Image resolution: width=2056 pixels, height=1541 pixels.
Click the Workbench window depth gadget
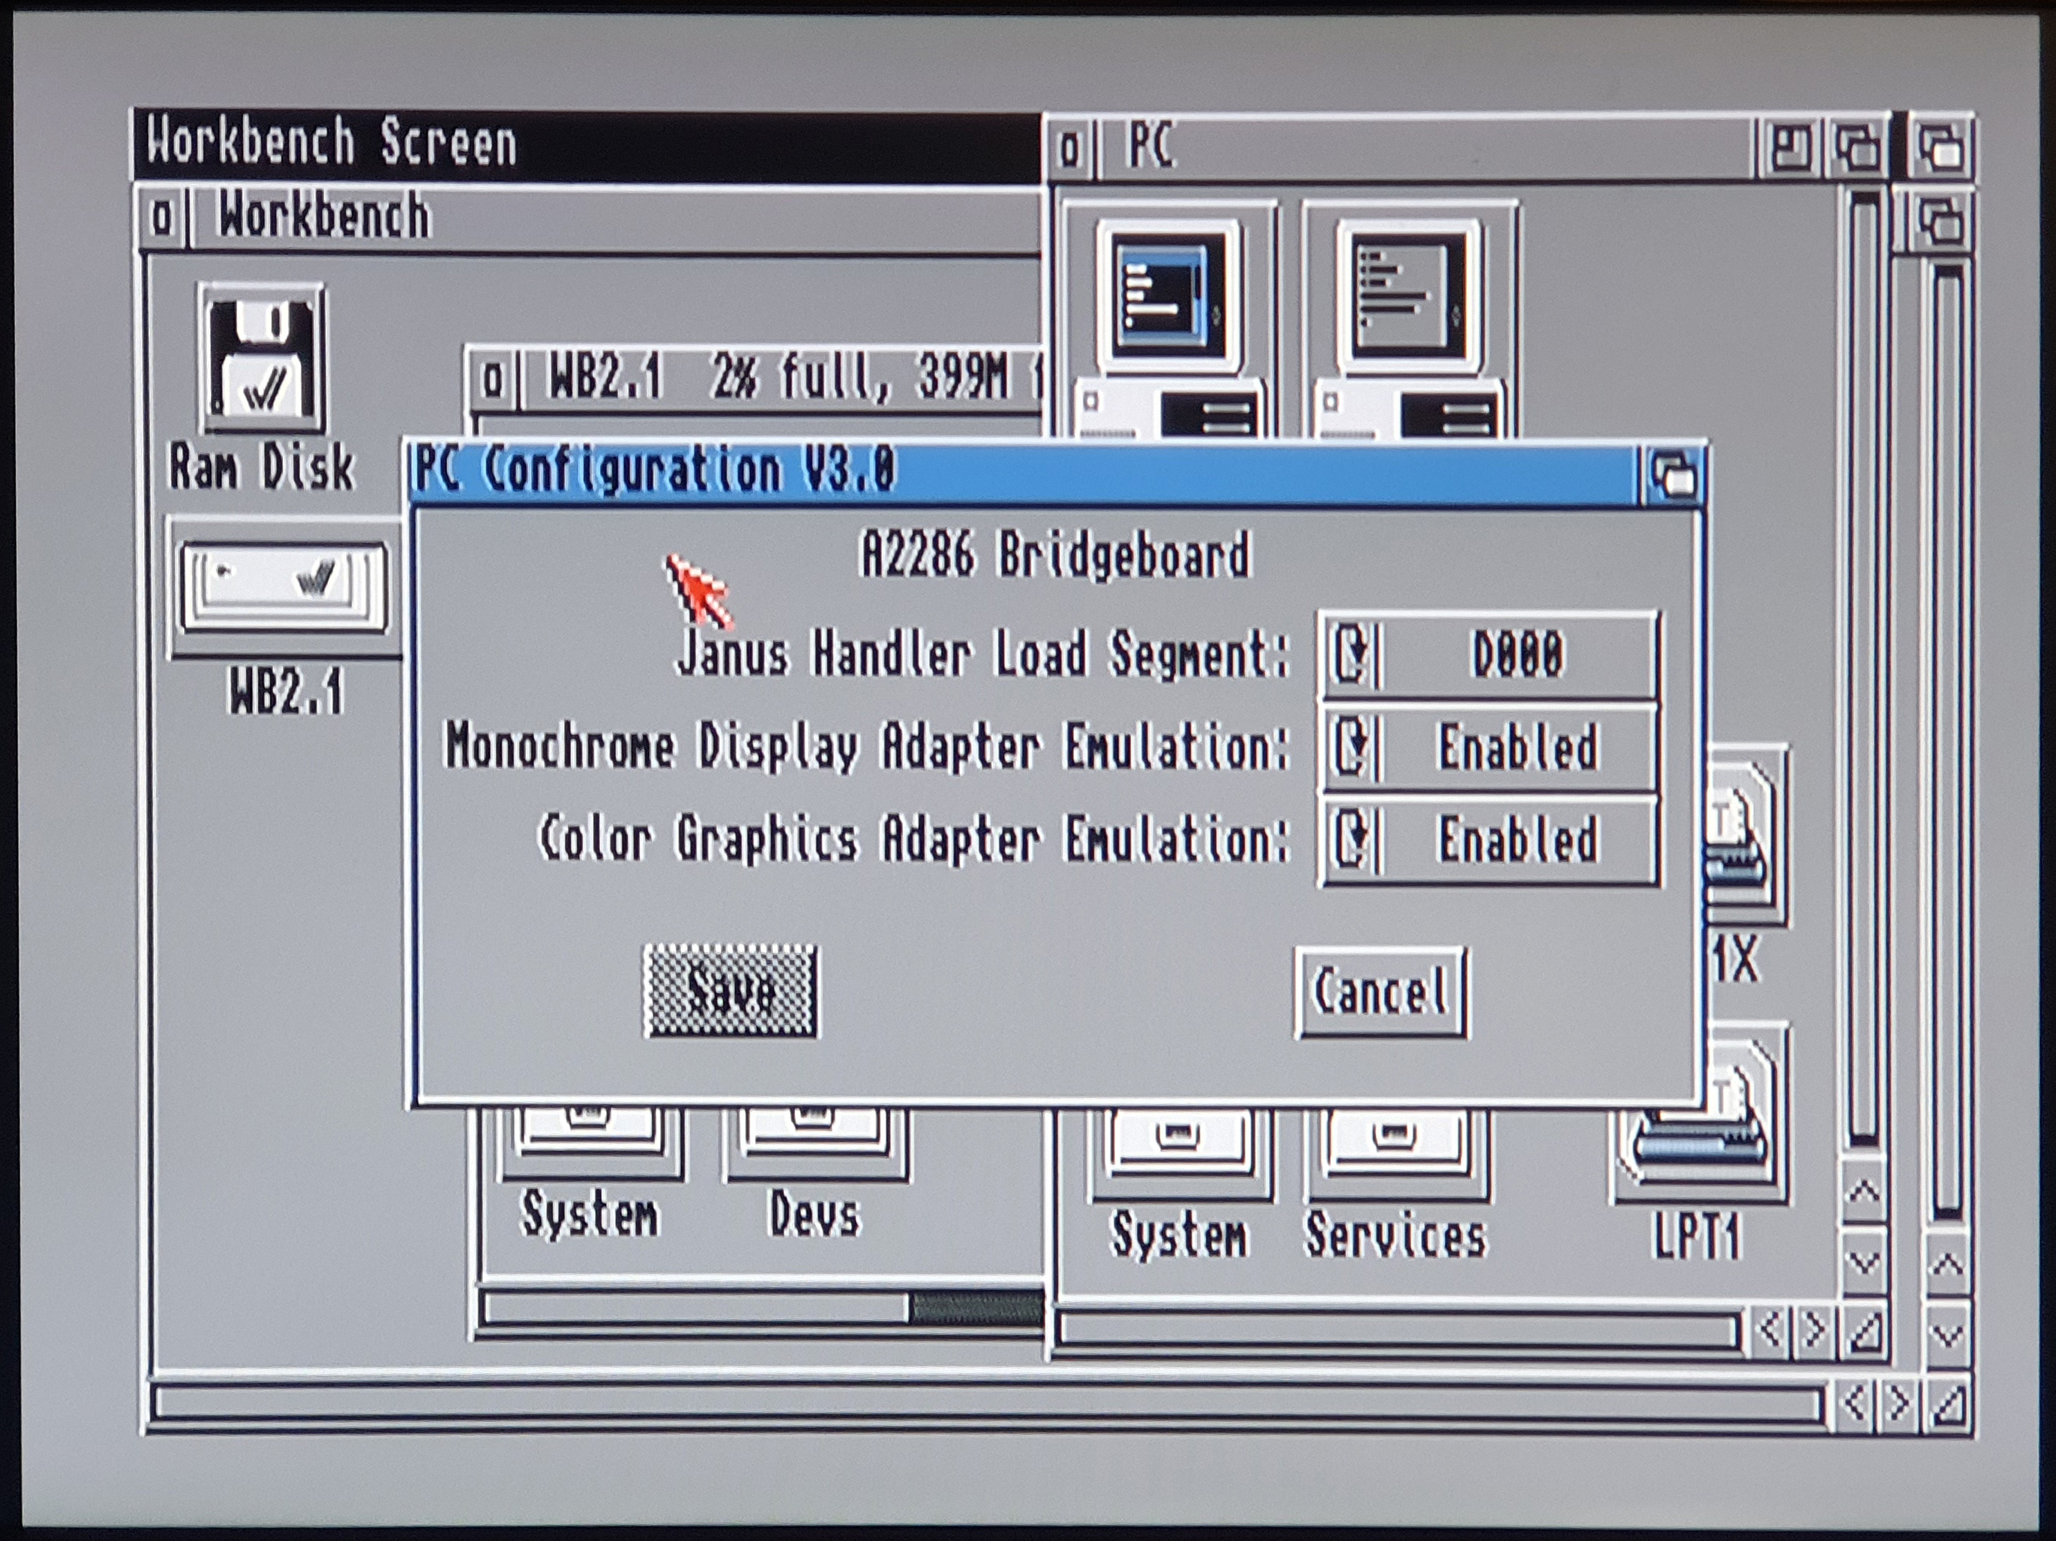pos(1940,221)
